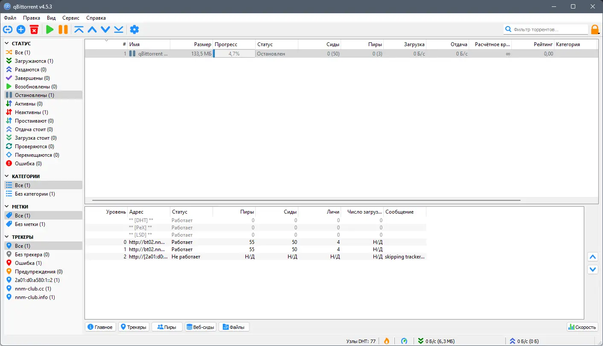The width and height of the screenshot is (603, 346).
Task: Toggle alternative speed limits gauge icon
Action: click(404, 341)
